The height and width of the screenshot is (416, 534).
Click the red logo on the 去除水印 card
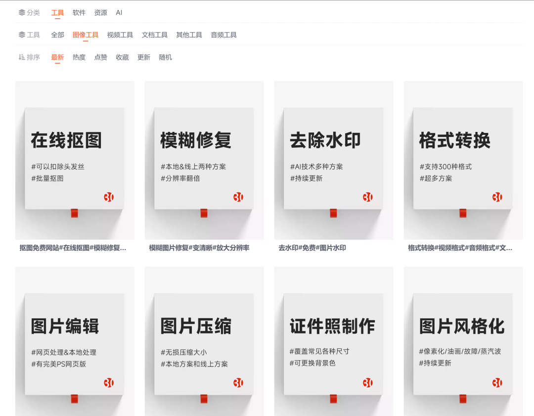tap(368, 196)
